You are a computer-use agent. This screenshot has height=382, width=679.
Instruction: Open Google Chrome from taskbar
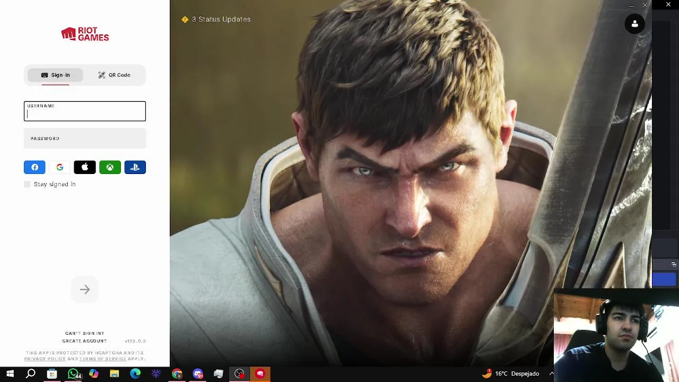(x=177, y=374)
